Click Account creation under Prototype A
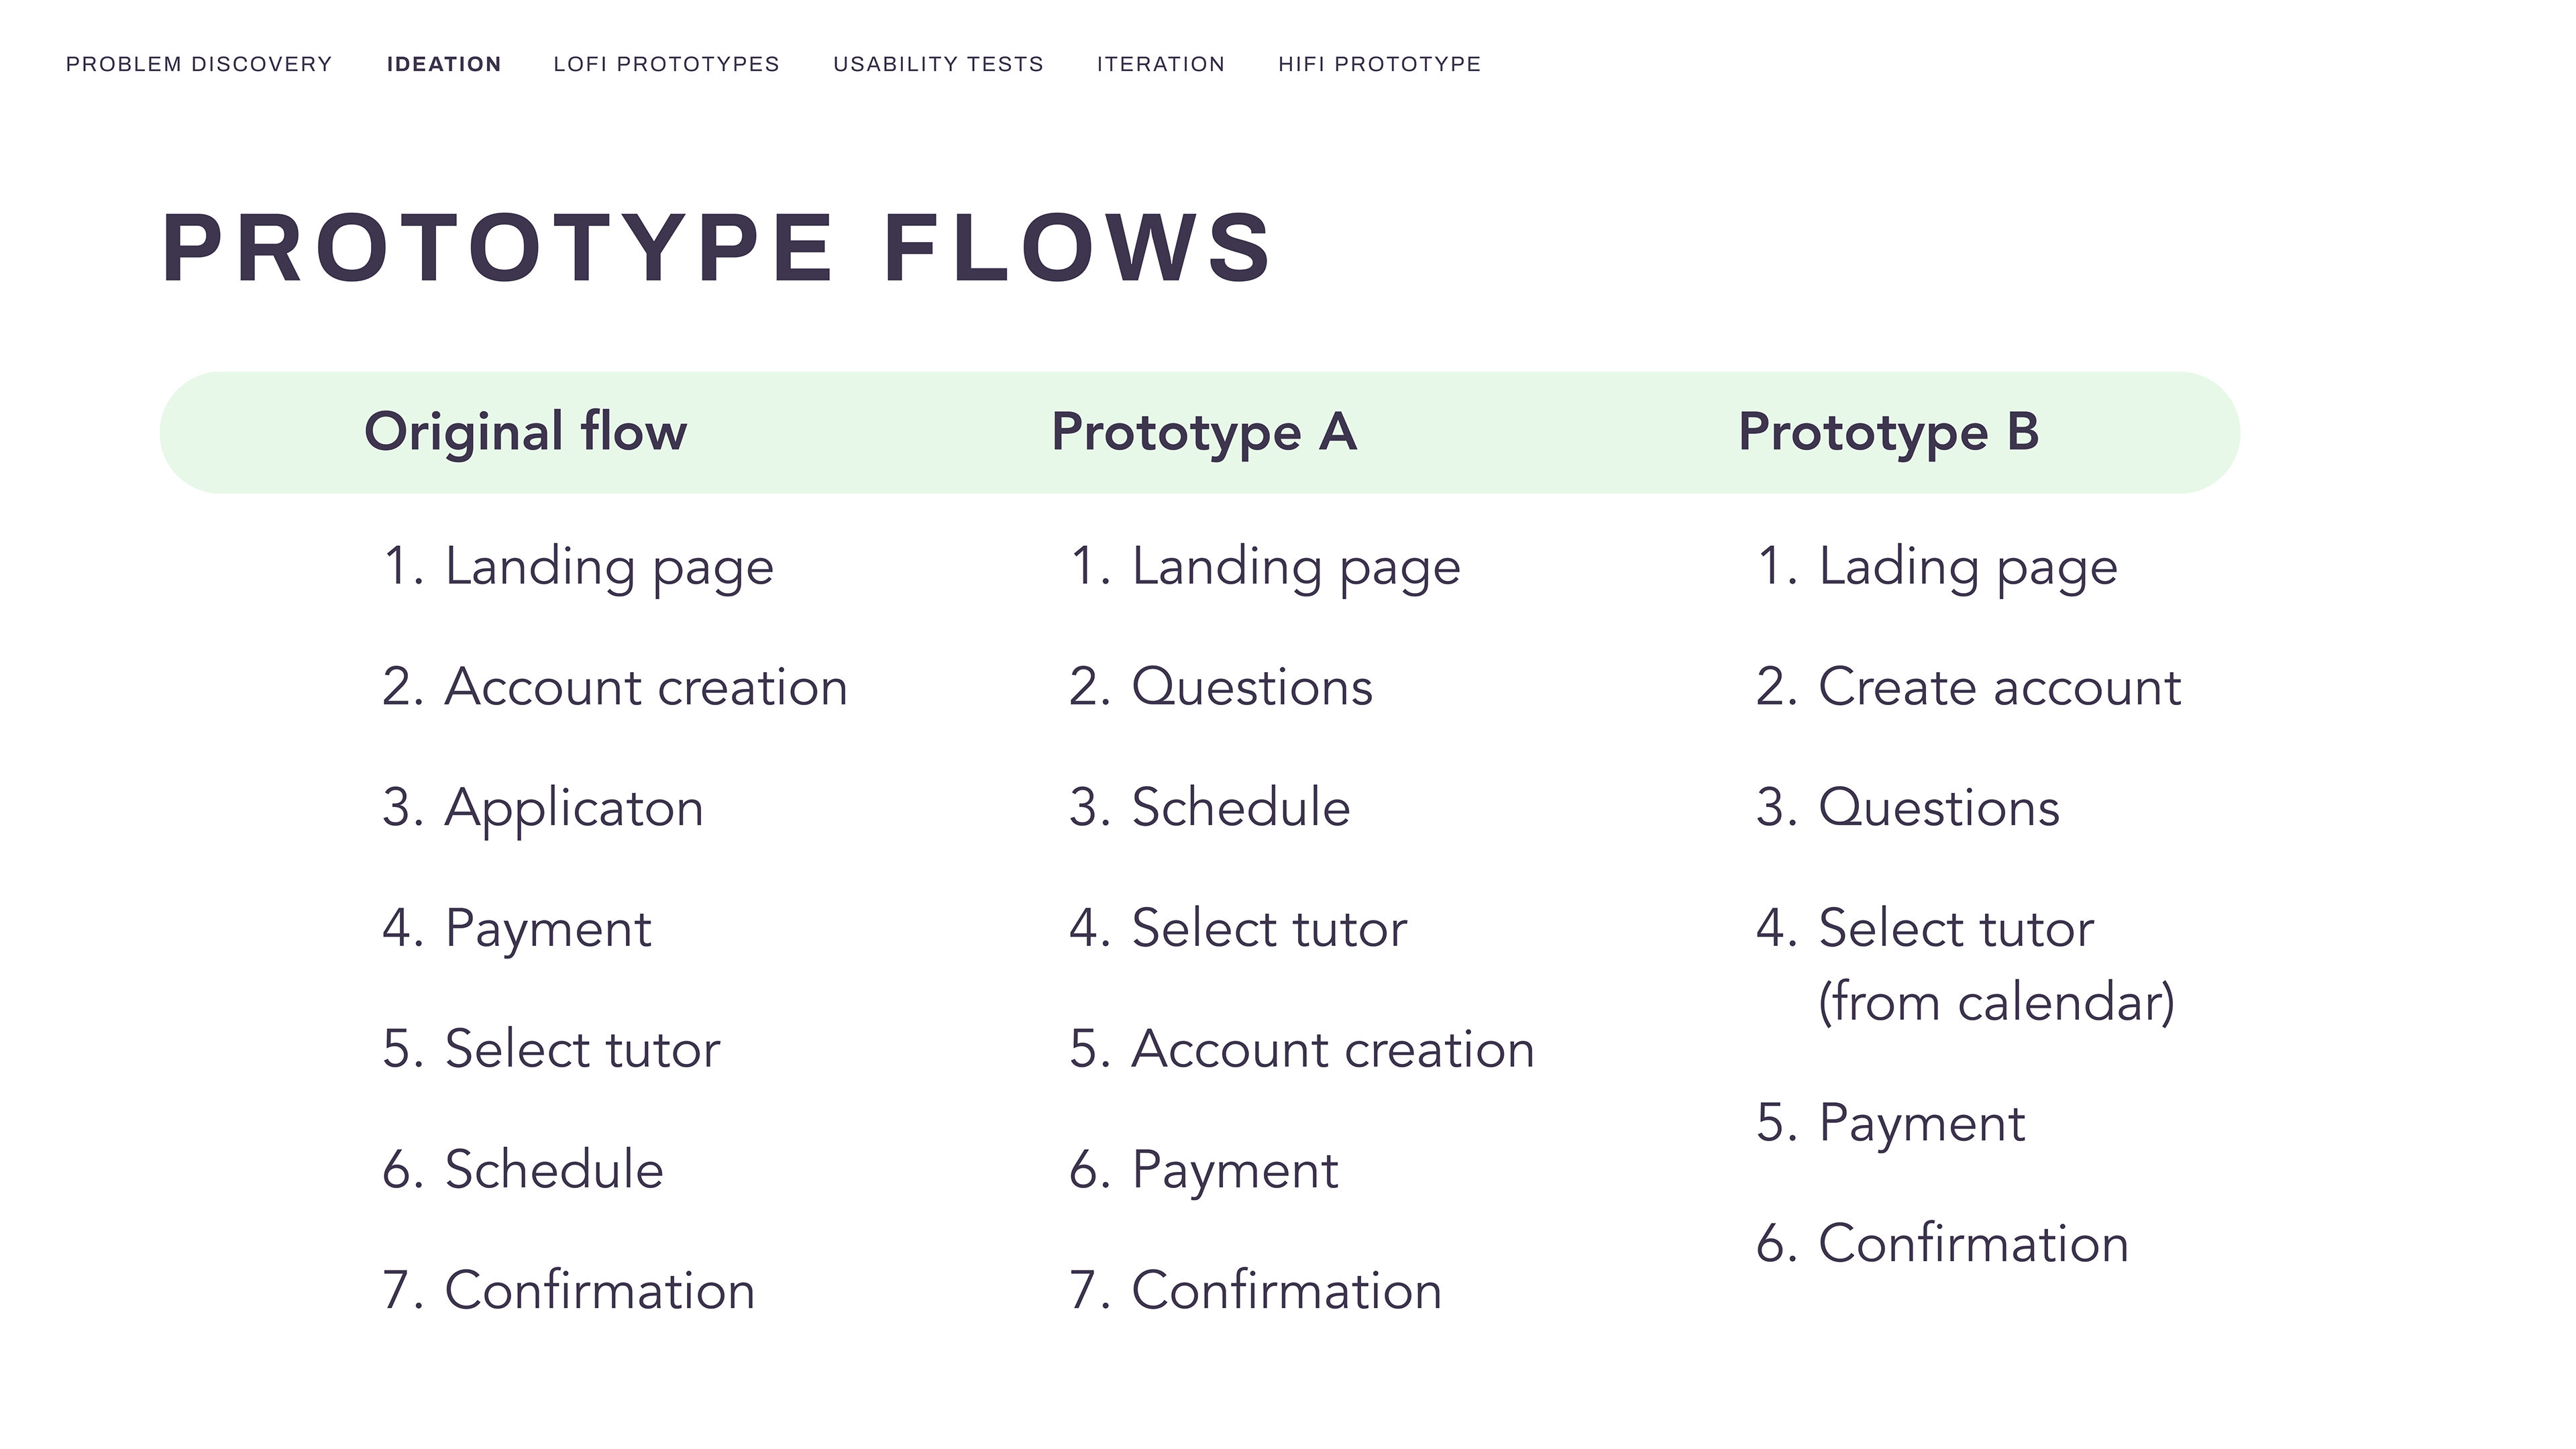Viewport: 2576px width, 1449px height. pos(1332,1050)
